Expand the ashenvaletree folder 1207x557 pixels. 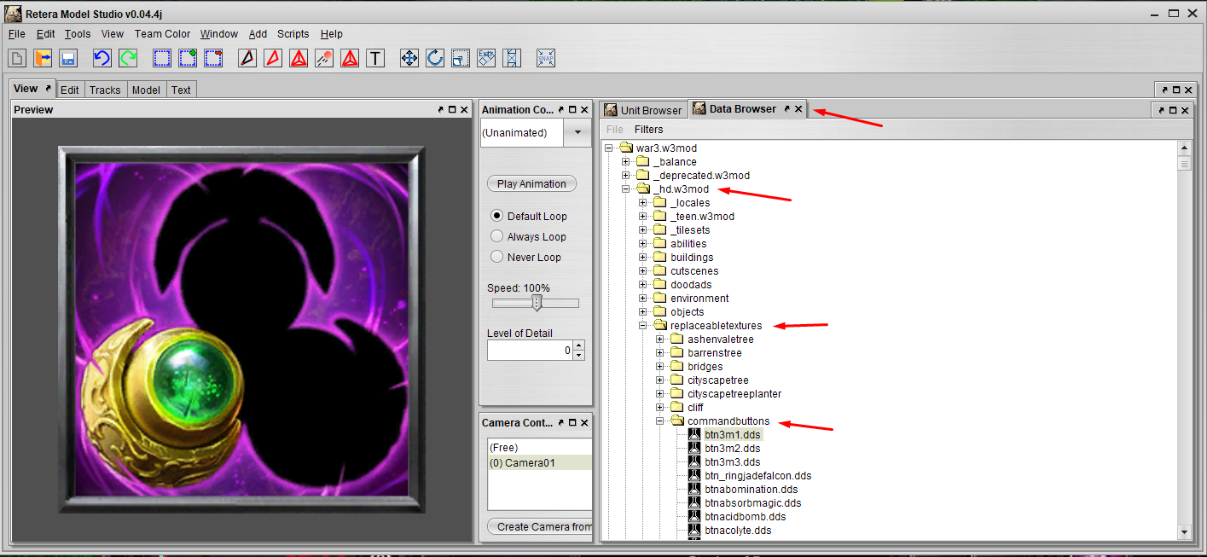660,339
